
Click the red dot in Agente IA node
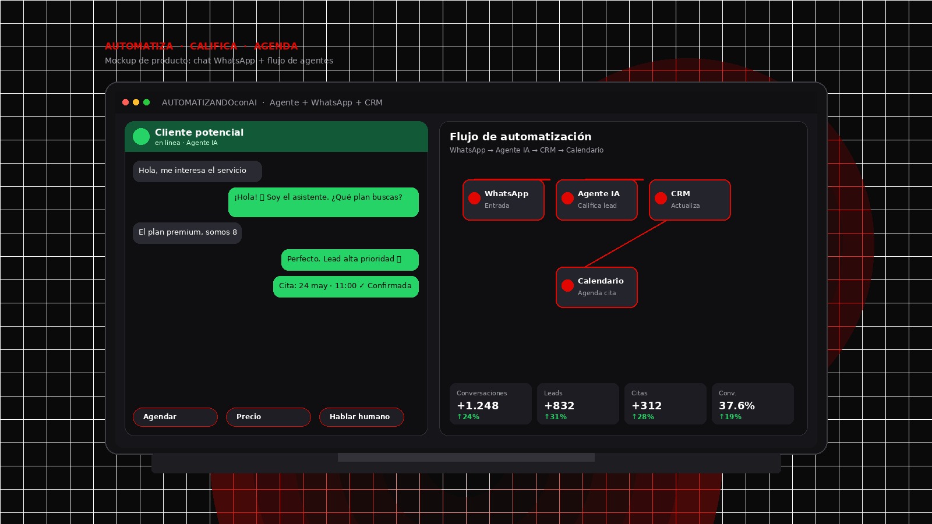coord(567,198)
